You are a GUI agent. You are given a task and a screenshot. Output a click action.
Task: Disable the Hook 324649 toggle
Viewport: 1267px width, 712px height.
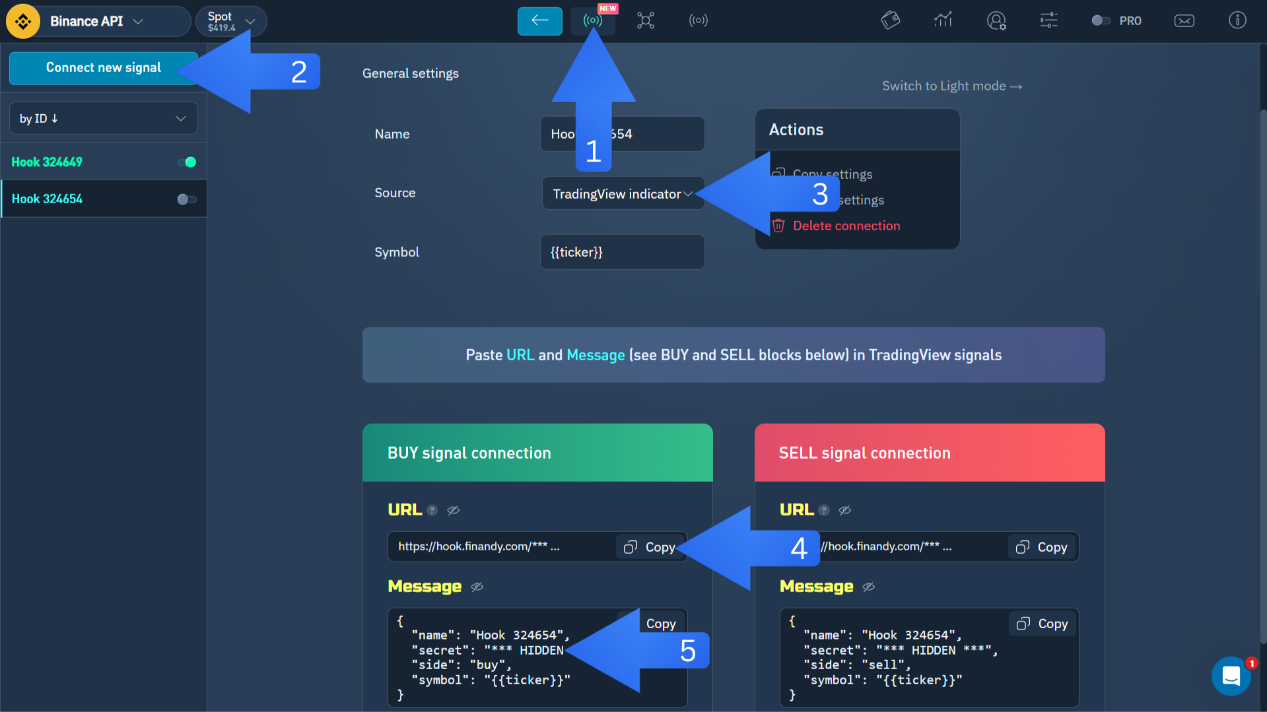[x=187, y=162]
